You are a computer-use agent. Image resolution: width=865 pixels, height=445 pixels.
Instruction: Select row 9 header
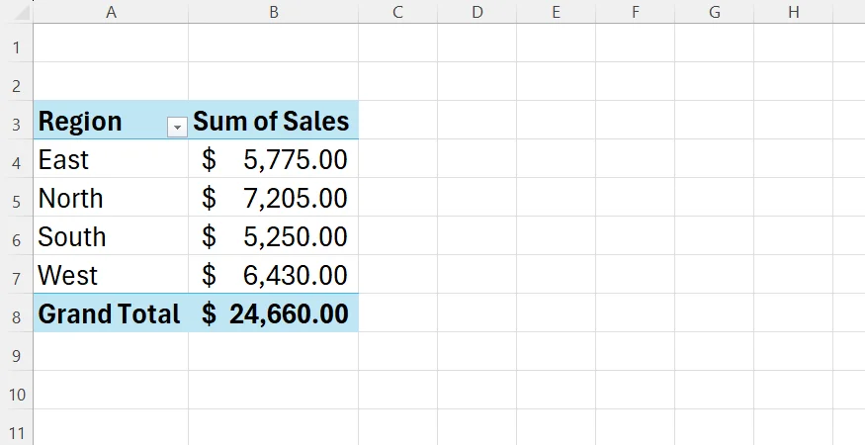coord(17,351)
